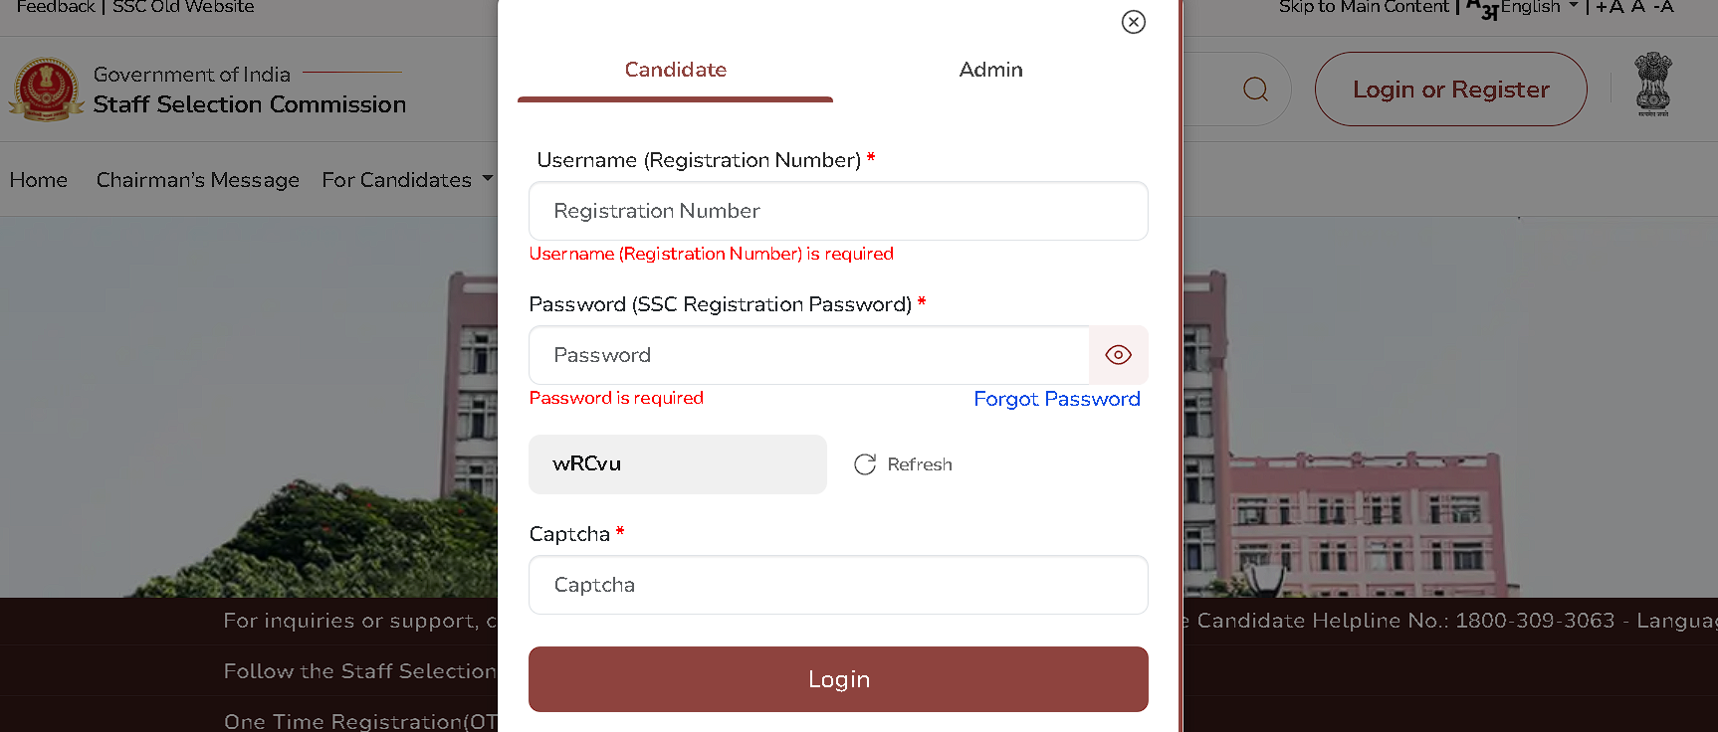The width and height of the screenshot is (1718, 732).
Task: Click the national emblem of India icon
Action: 1653,85
